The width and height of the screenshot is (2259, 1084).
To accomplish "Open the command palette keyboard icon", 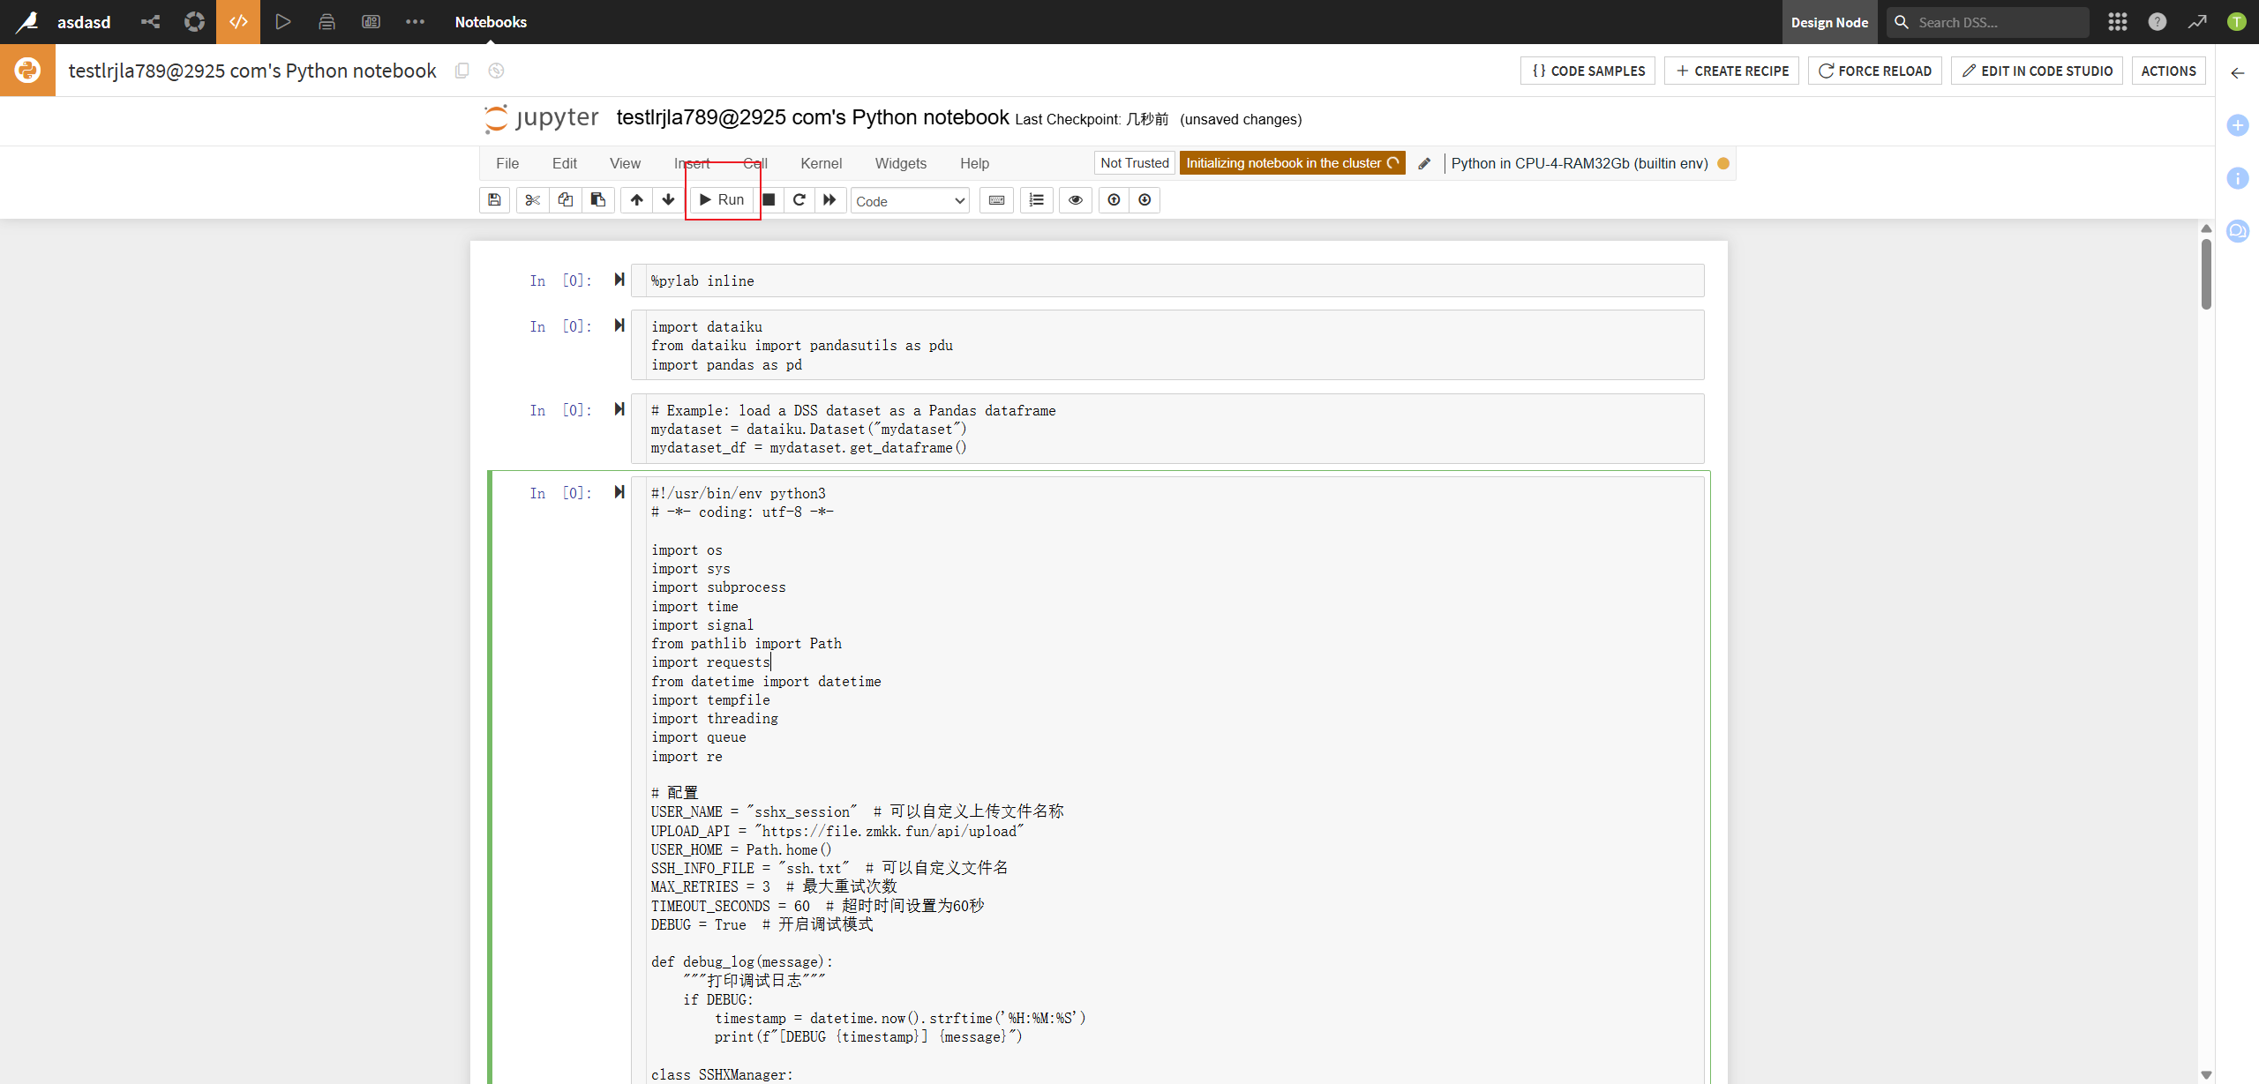I will 996,200.
